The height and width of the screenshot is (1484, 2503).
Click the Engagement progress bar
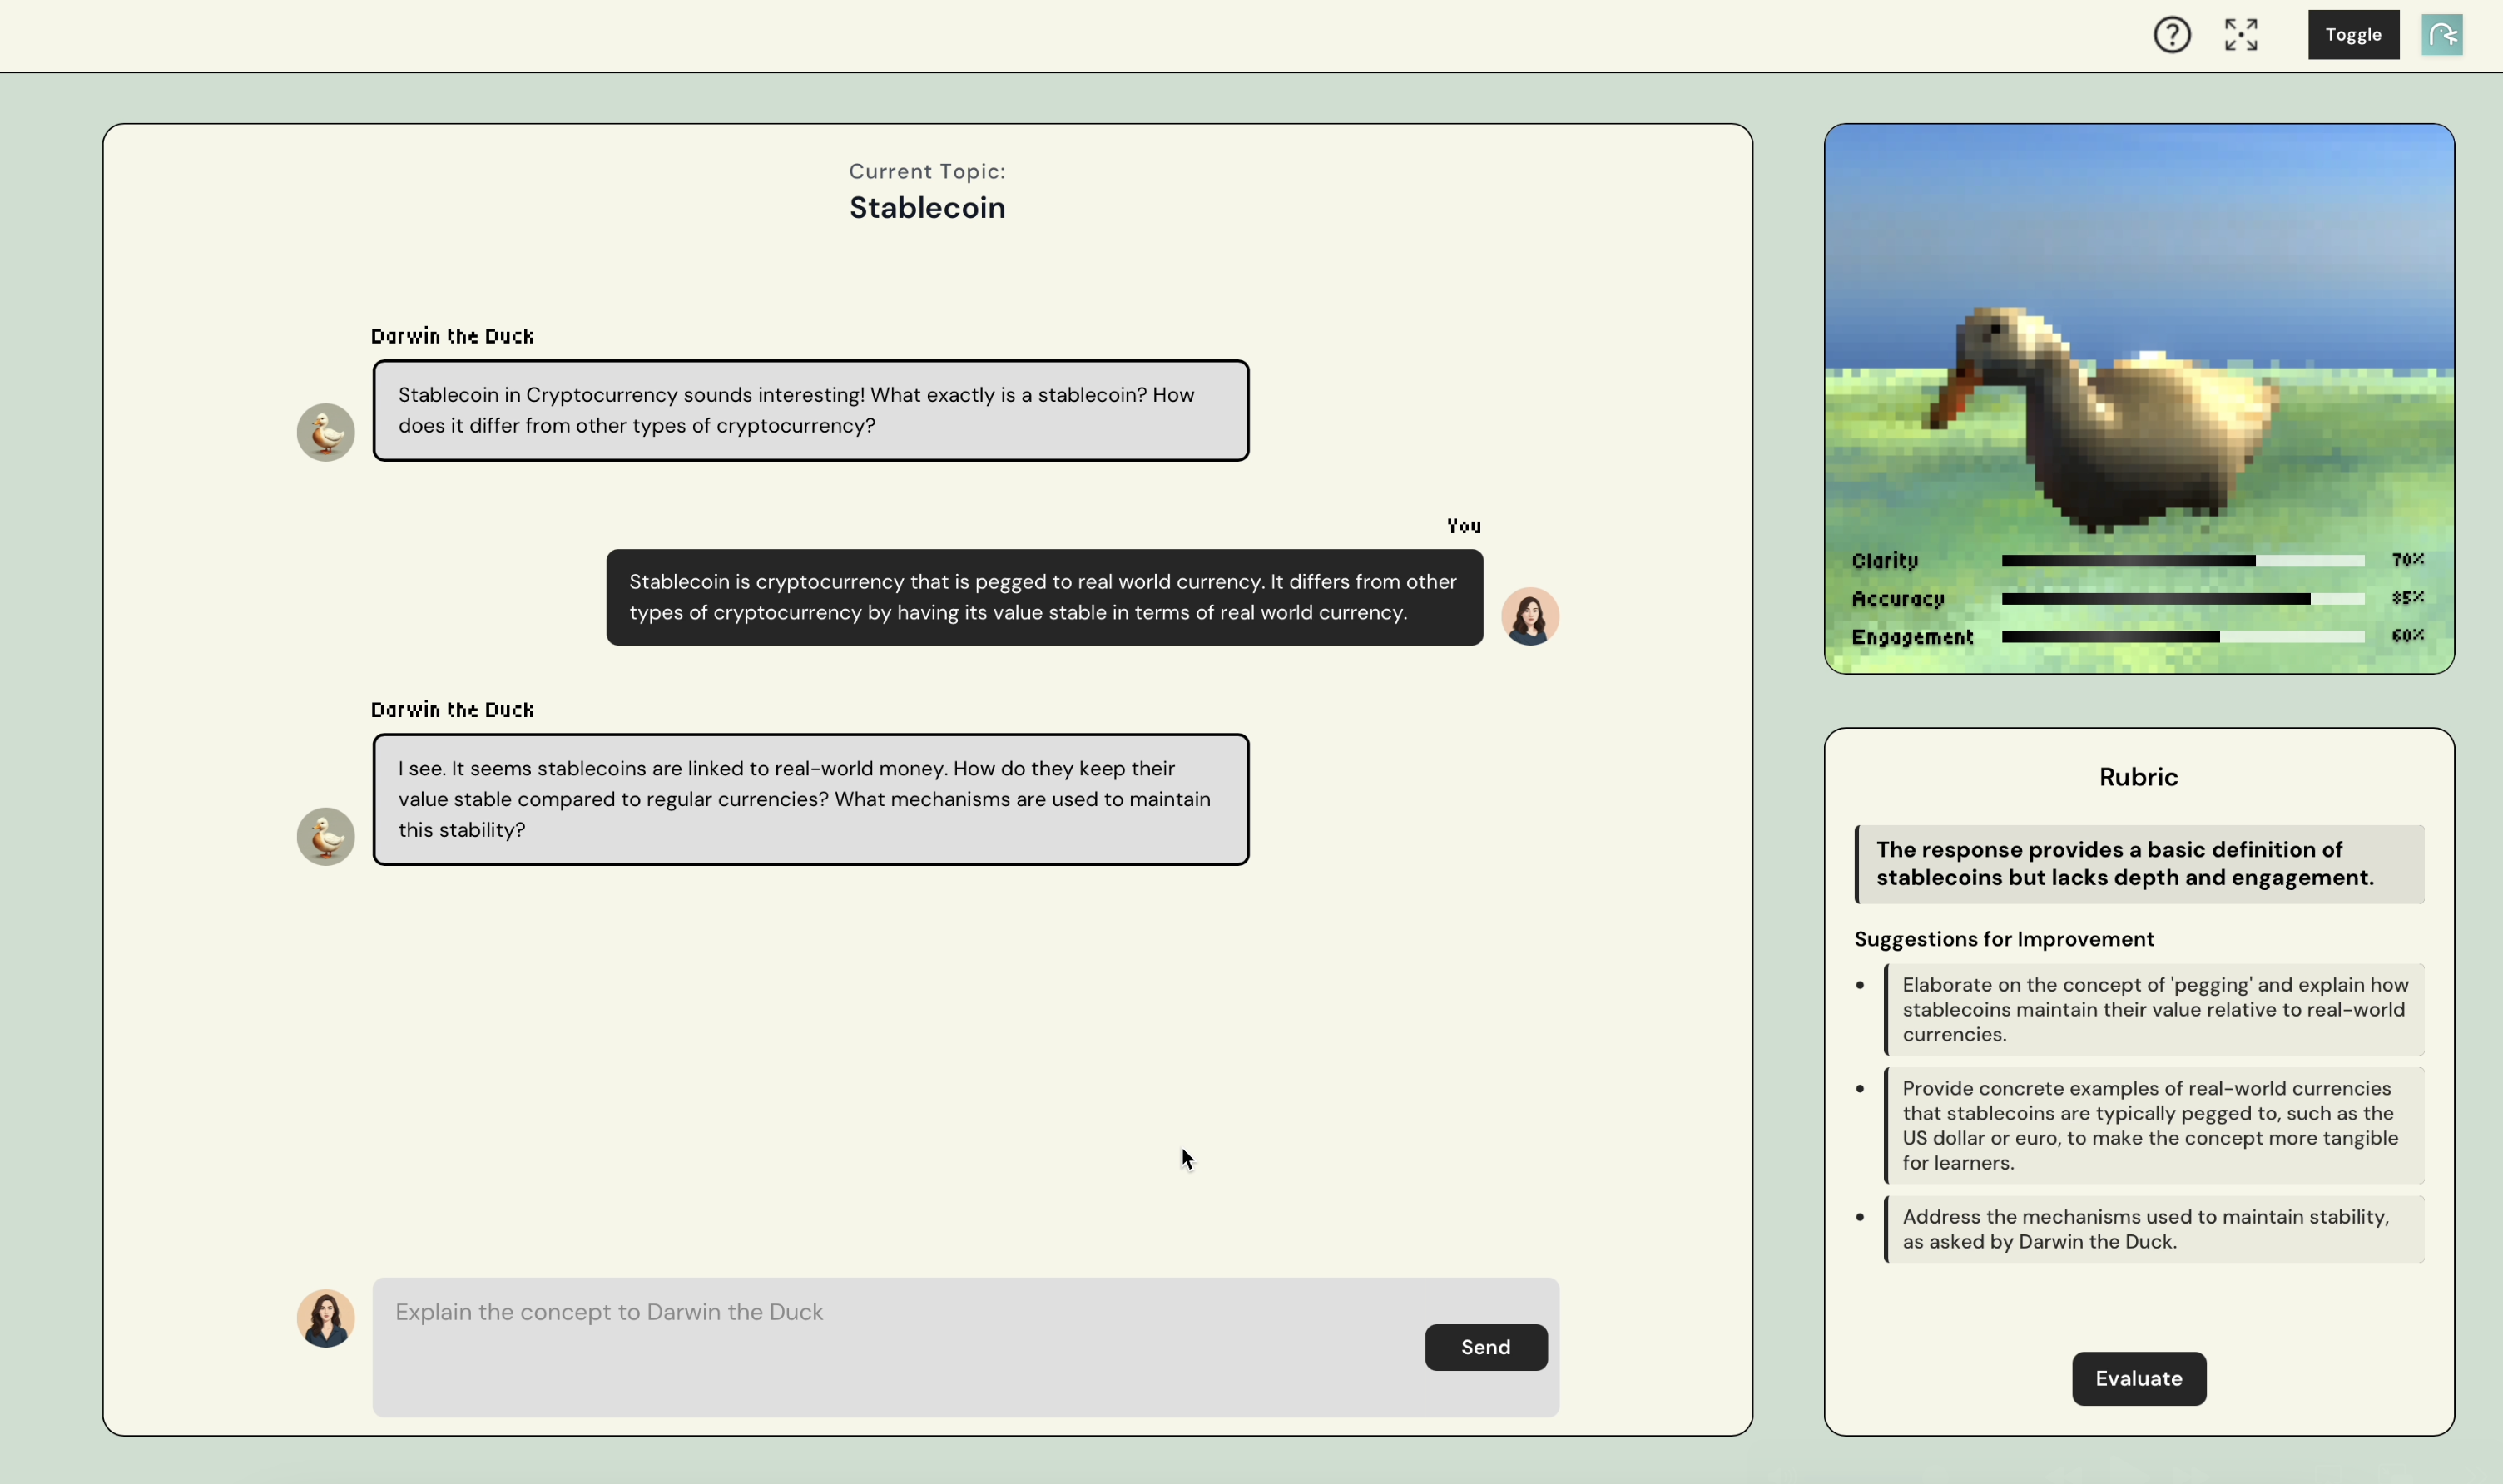click(2182, 637)
